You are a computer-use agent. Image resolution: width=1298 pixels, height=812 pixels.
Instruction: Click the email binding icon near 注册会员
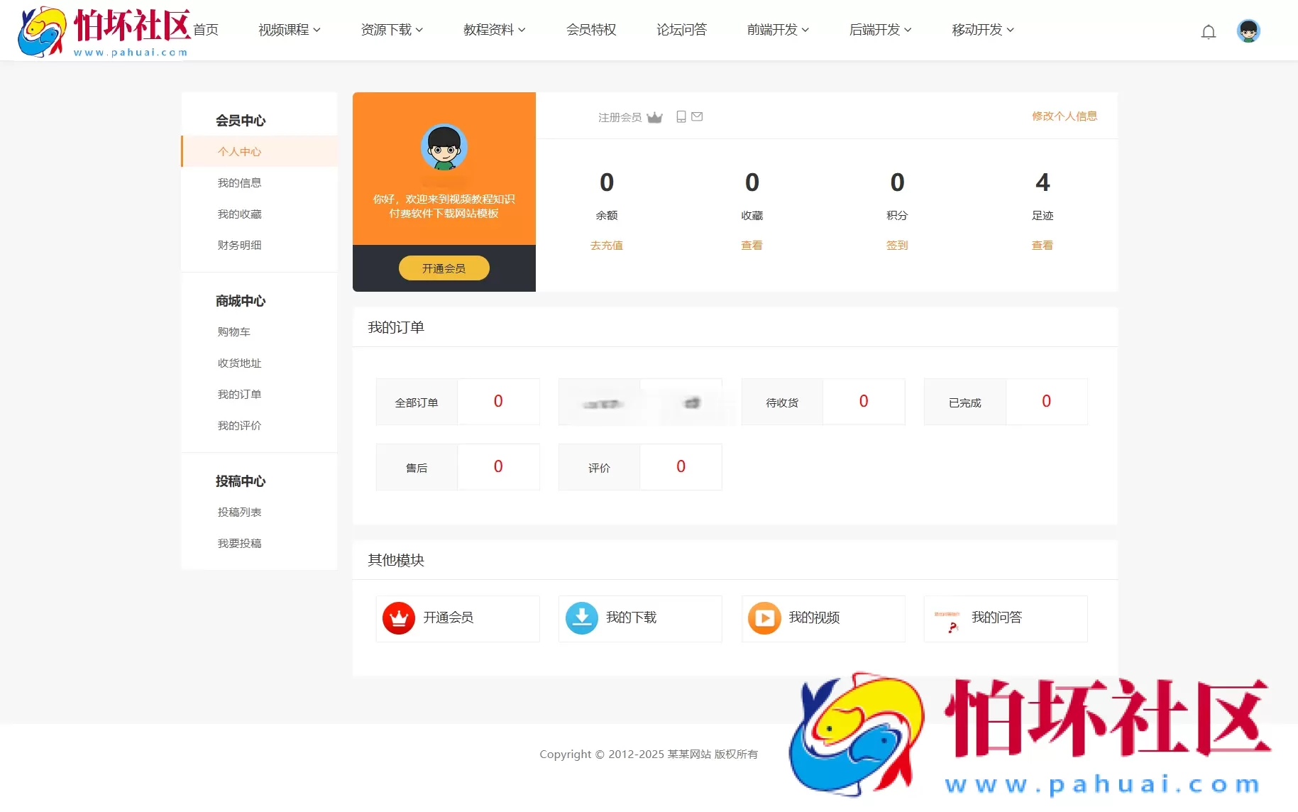pyautogui.click(x=697, y=116)
